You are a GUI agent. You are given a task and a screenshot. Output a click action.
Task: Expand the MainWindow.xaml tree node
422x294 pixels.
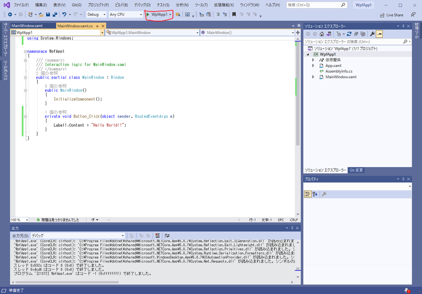(x=313, y=77)
